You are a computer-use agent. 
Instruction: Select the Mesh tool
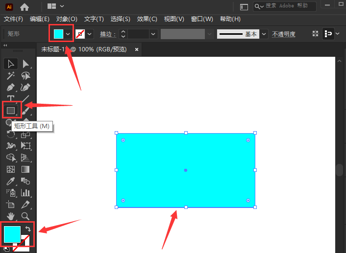[11, 169]
